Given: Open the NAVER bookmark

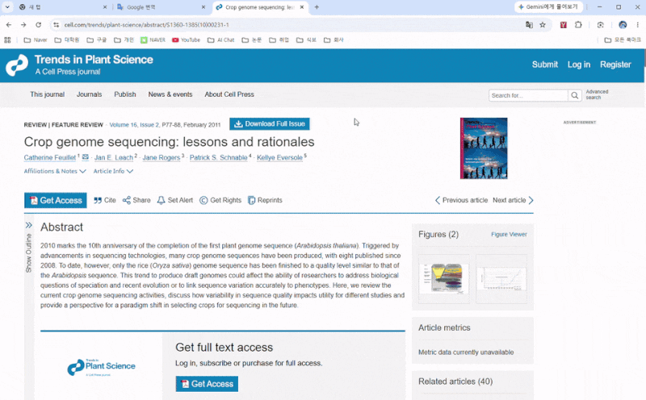Looking at the screenshot, I should click(x=153, y=40).
